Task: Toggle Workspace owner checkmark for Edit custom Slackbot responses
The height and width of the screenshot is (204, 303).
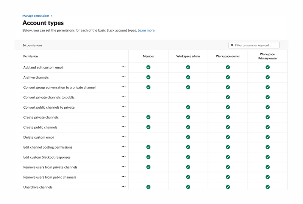Action: point(228,157)
